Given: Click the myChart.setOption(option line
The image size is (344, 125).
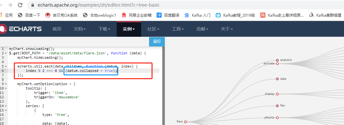Looking at the screenshot, I should [46, 84].
